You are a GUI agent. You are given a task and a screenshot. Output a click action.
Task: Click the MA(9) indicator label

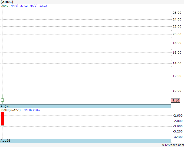(14, 6)
